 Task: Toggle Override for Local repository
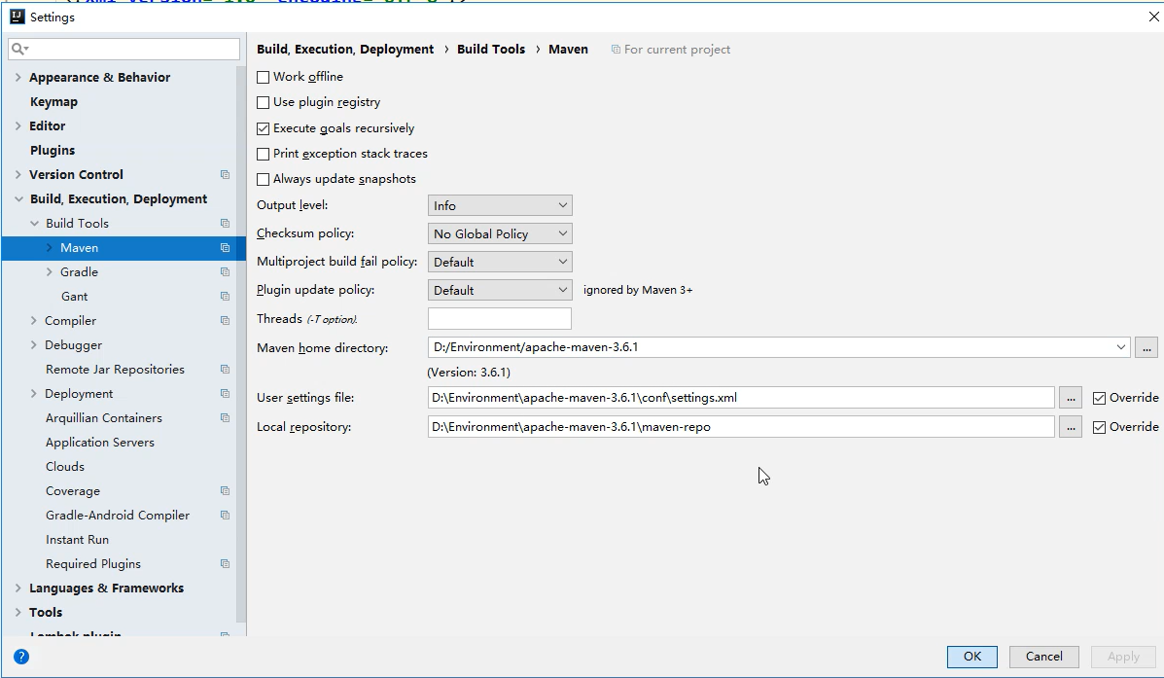point(1100,427)
